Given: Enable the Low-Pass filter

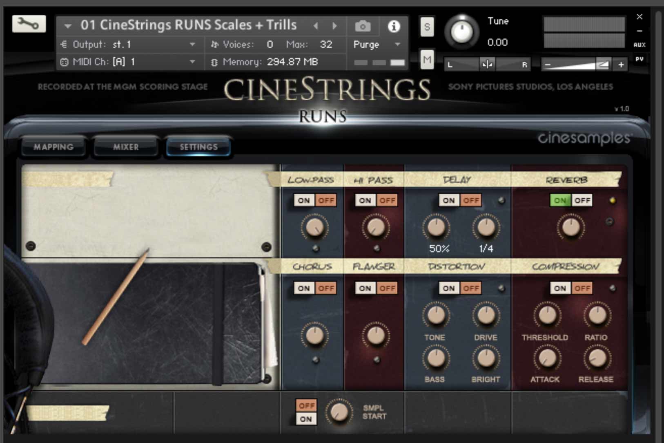Looking at the screenshot, I should point(303,200).
